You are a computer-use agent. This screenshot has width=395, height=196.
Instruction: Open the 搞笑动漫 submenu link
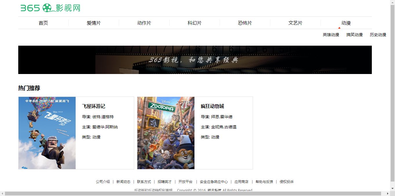tap(354, 35)
